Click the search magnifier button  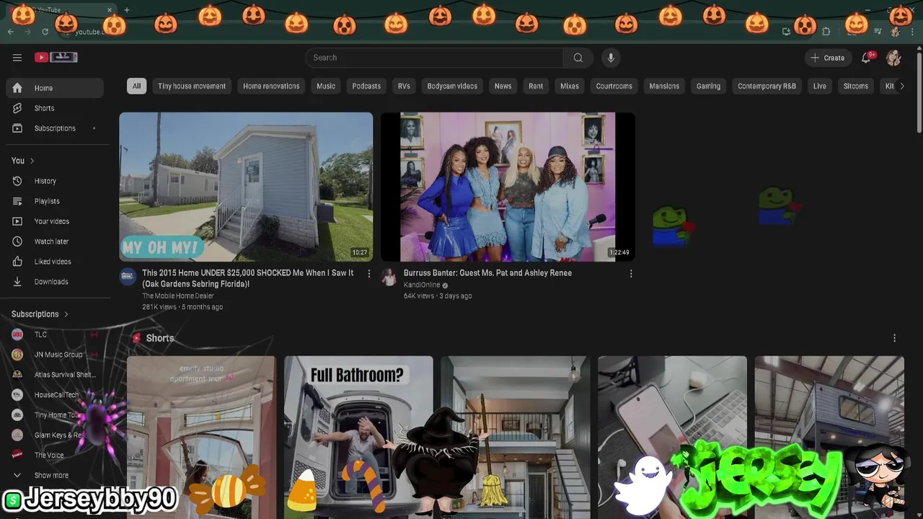(578, 58)
